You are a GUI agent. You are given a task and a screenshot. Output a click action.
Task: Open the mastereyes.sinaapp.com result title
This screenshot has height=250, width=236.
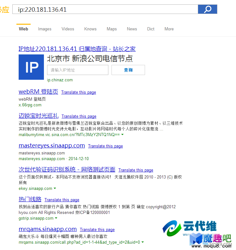(x=52, y=146)
